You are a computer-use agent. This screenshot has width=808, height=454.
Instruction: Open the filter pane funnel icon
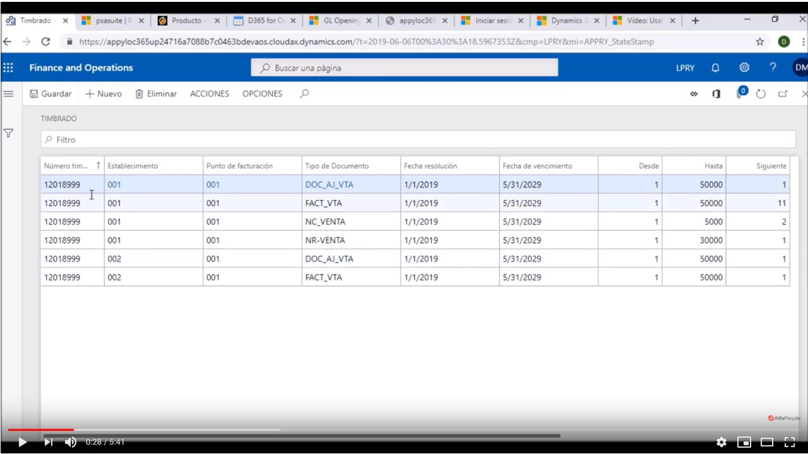(8, 133)
